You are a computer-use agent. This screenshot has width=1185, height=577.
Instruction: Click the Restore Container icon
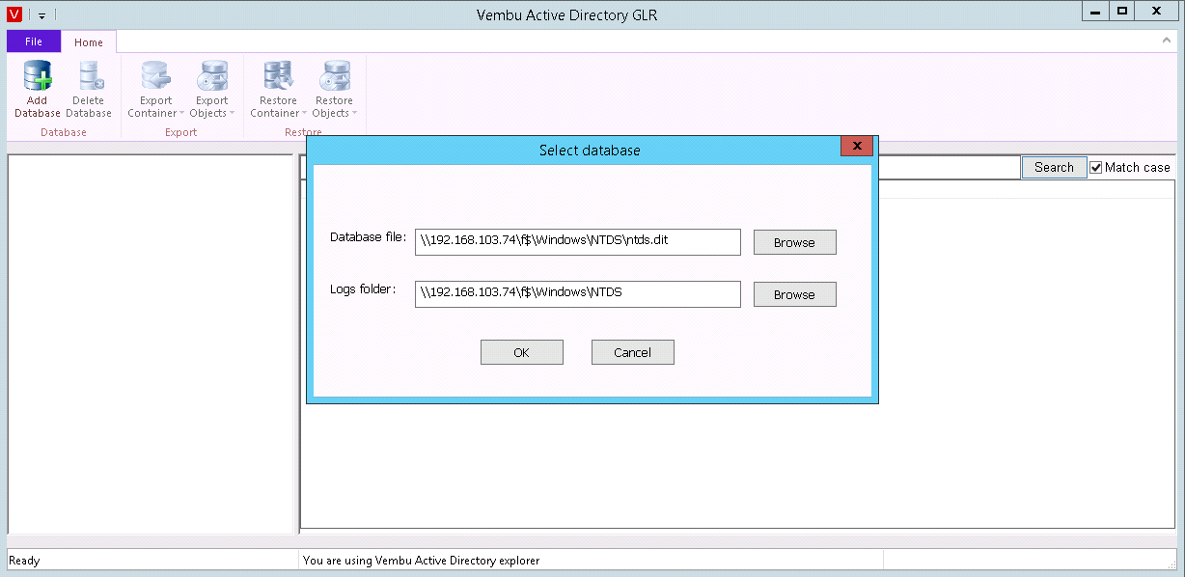point(278,76)
